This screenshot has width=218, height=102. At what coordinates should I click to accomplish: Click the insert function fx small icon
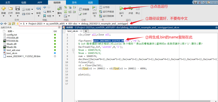pyautogui.click(x=66, y=16)
